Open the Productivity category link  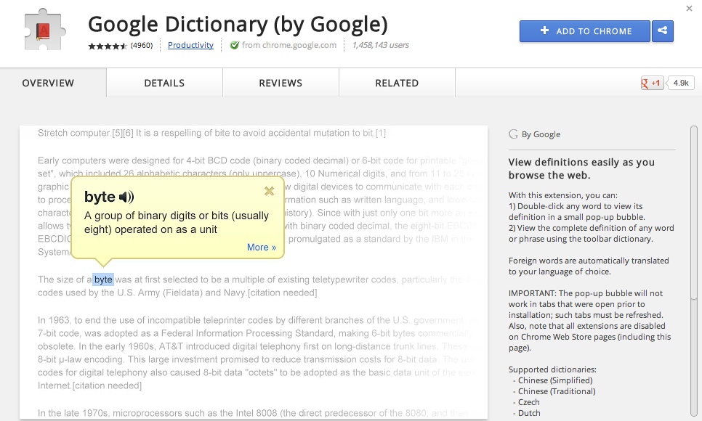tap(190, 45)
